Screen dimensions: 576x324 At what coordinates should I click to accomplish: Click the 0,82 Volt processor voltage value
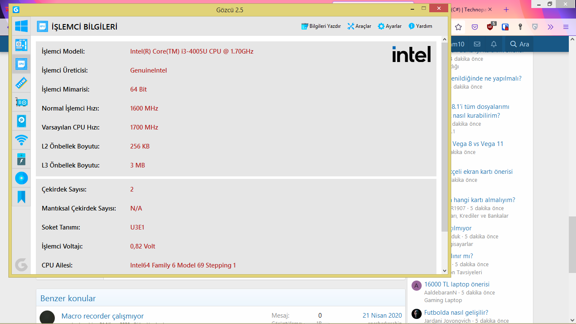click(143, 246)
